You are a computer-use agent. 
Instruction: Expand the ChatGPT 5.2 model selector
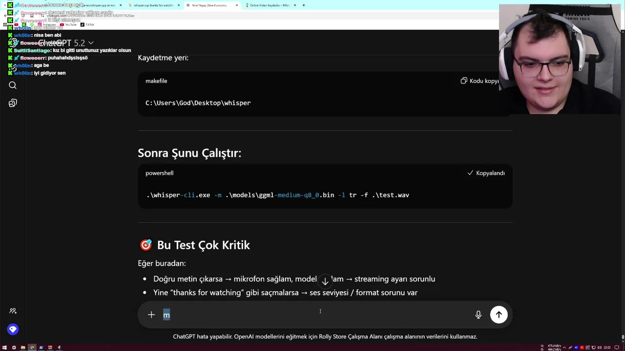(x=66, y=43)
